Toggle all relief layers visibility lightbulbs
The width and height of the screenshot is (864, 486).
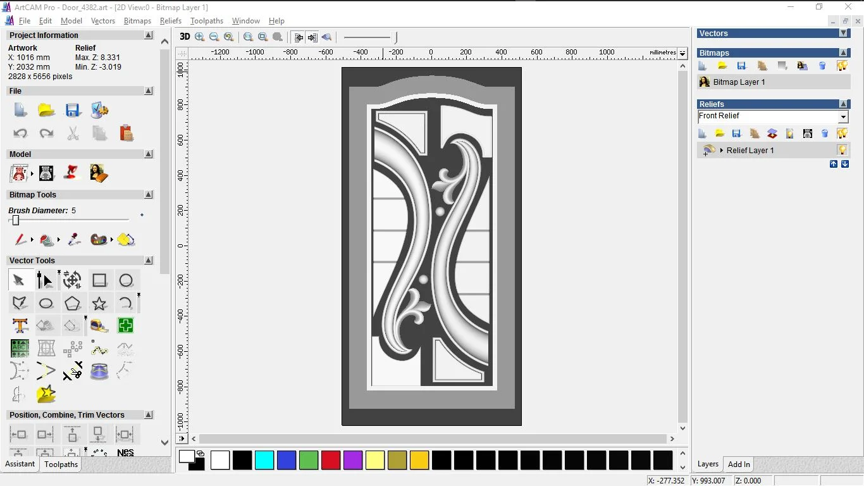click(x=842, y=134)
